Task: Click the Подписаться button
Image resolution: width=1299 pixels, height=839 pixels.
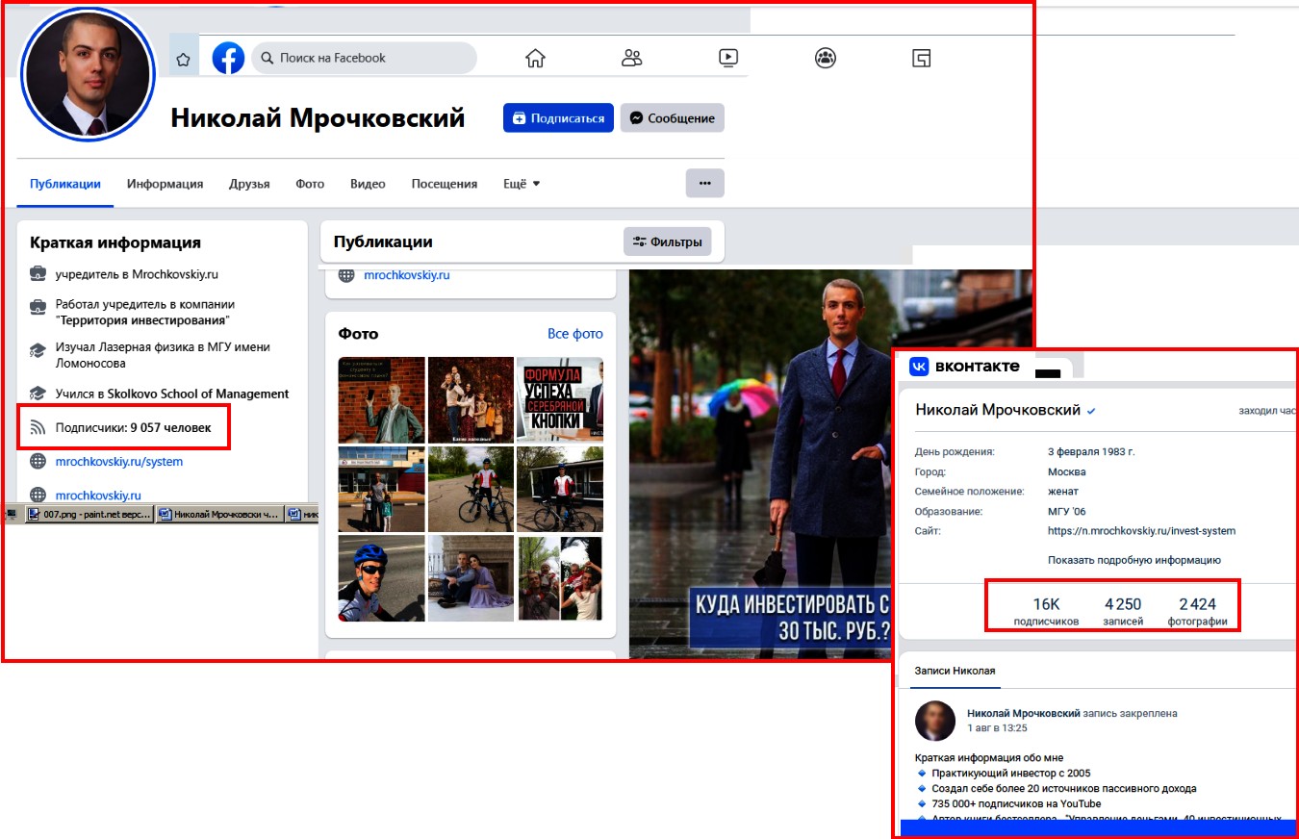Action: point(558,118)
